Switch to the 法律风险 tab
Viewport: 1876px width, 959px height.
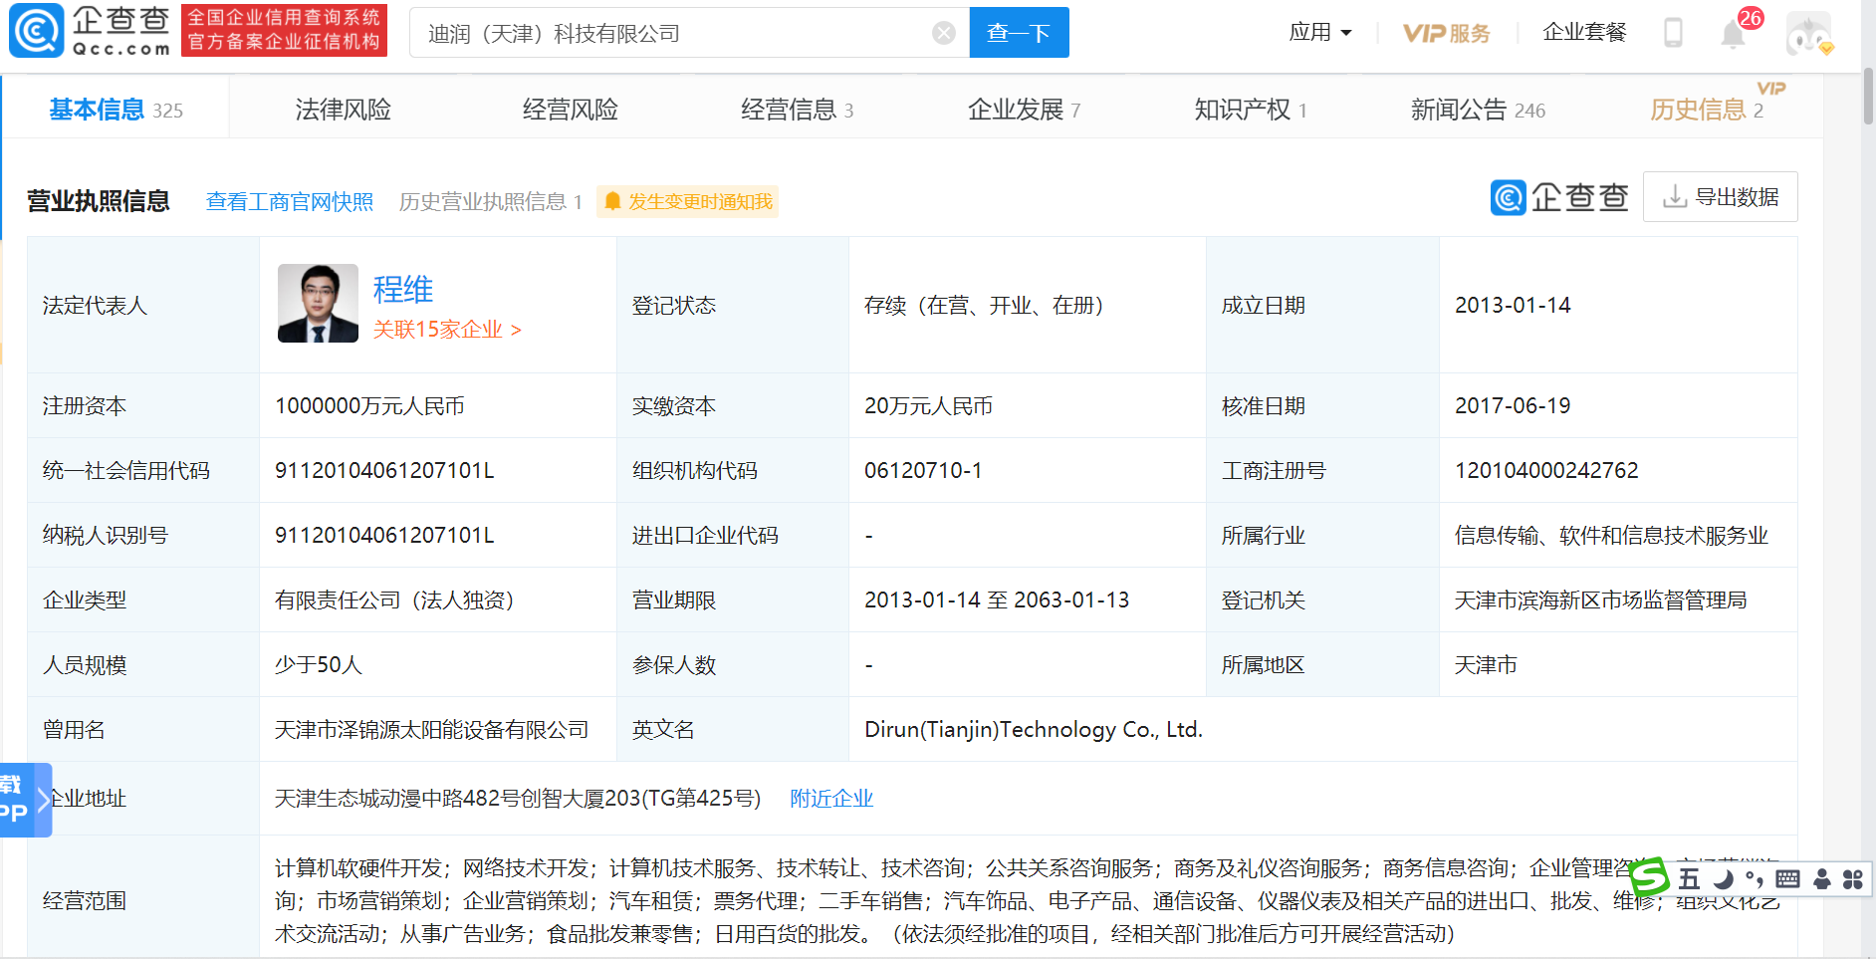pyautogui.click(x=343, y=110)
